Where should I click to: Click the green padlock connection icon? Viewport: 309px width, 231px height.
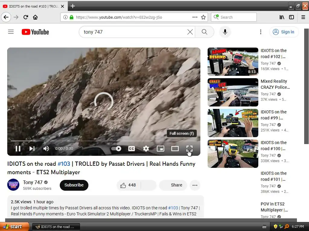(71, 17)
